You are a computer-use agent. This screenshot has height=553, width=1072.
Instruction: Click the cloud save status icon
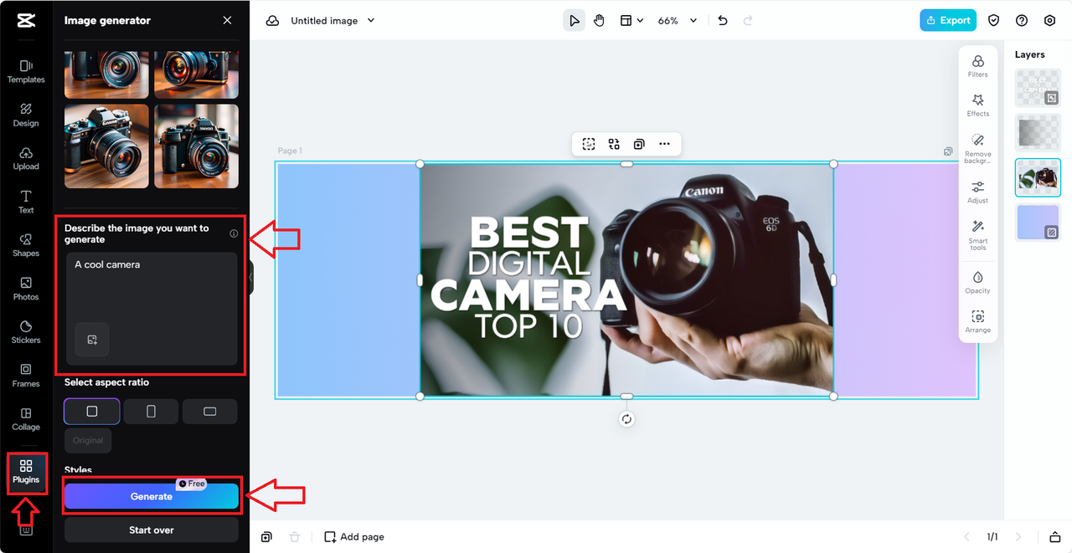point(272,21)
